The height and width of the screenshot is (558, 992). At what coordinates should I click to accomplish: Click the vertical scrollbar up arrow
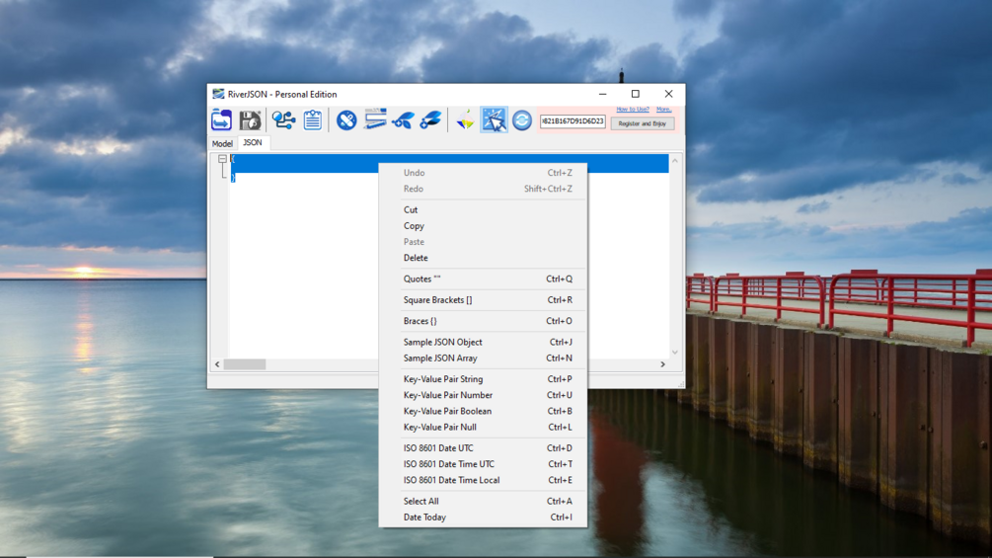pyautogui.click(x=675, y=161)
